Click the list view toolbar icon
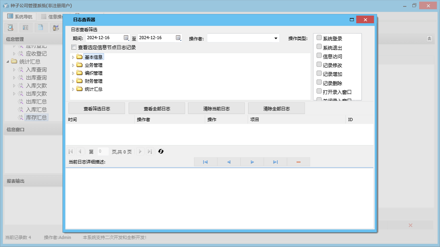This screenshot has height=247, width=440. (26, 28)
